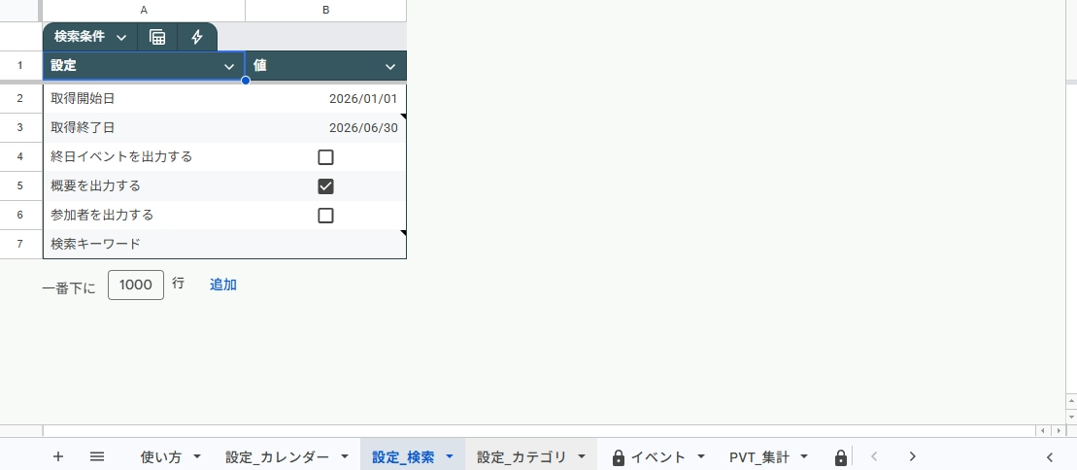
Task: Open 値 column header dropdown
Action: pos(390,67)
